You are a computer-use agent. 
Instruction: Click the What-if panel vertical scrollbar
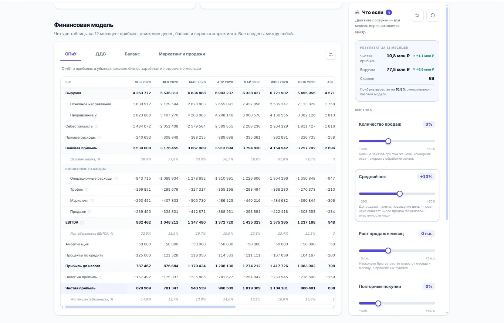point(447,113)
